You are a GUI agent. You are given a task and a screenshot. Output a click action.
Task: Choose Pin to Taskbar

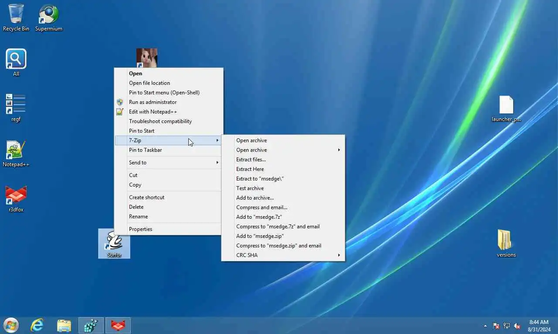168,150
